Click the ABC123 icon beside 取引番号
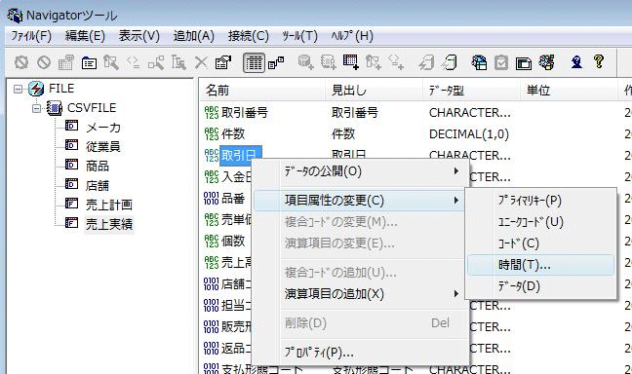The image size is (632, 374). point(212,113)
